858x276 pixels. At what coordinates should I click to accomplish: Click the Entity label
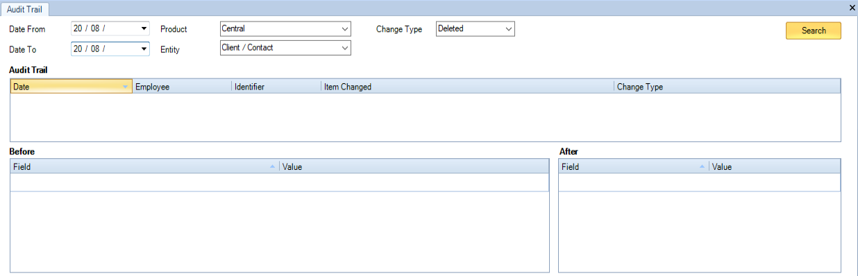(x=170, y=50)
